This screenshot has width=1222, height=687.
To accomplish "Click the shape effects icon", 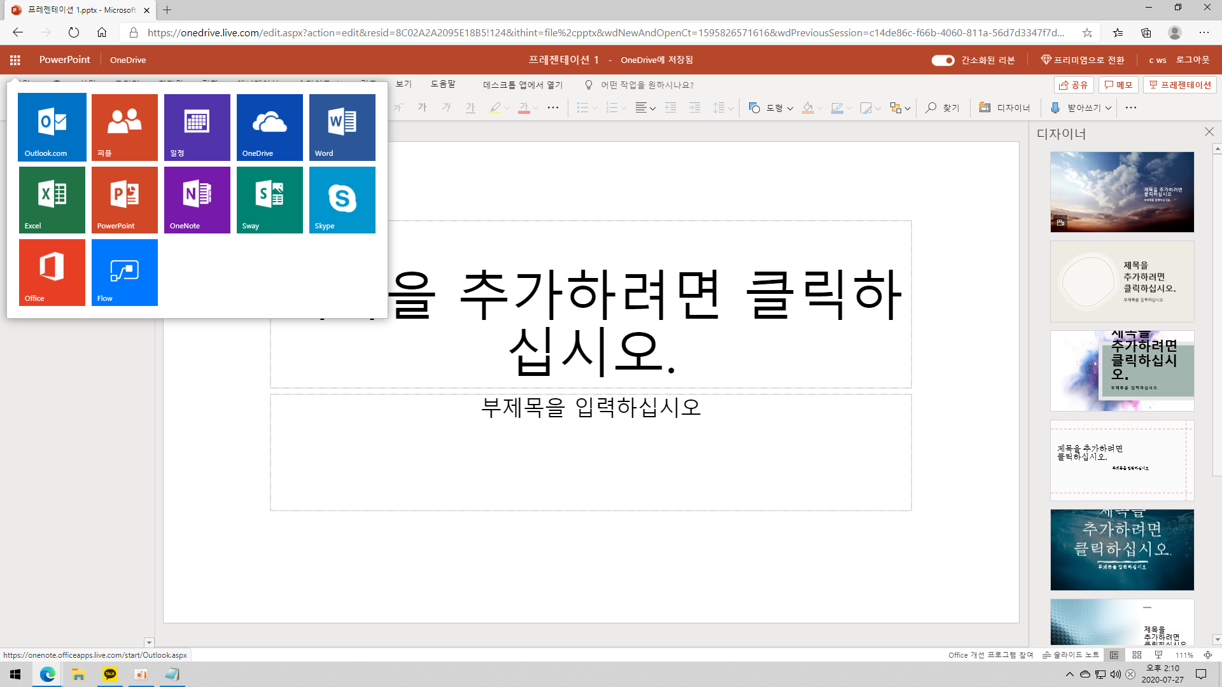I will [866, 108].
